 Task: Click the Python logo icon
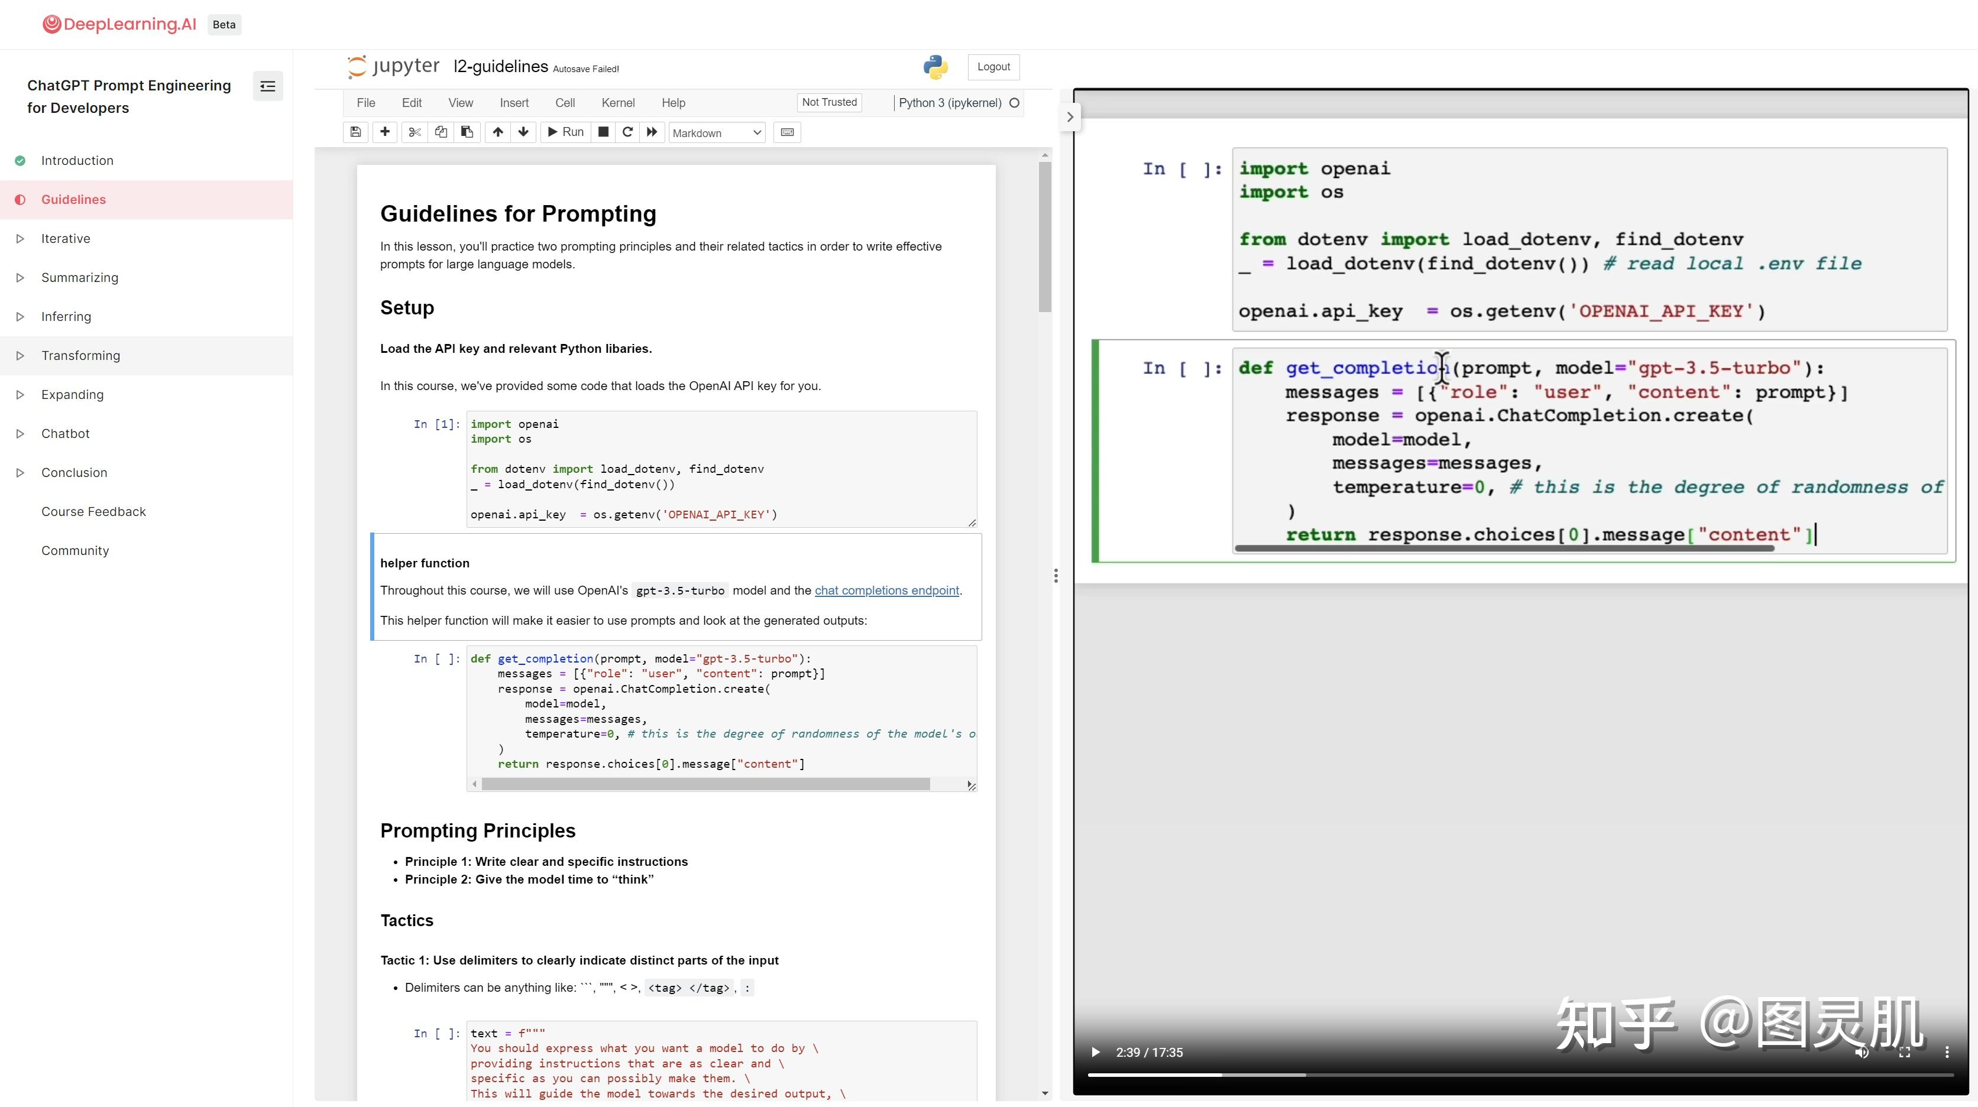(935, 67)
